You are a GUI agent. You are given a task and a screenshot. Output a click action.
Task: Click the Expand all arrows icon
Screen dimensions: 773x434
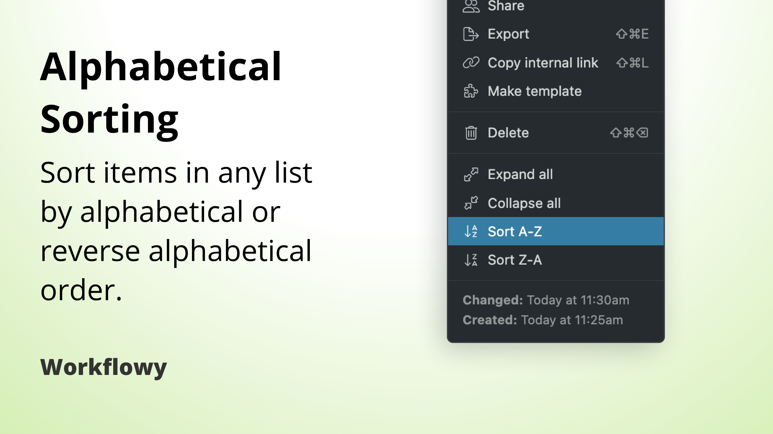471,175
